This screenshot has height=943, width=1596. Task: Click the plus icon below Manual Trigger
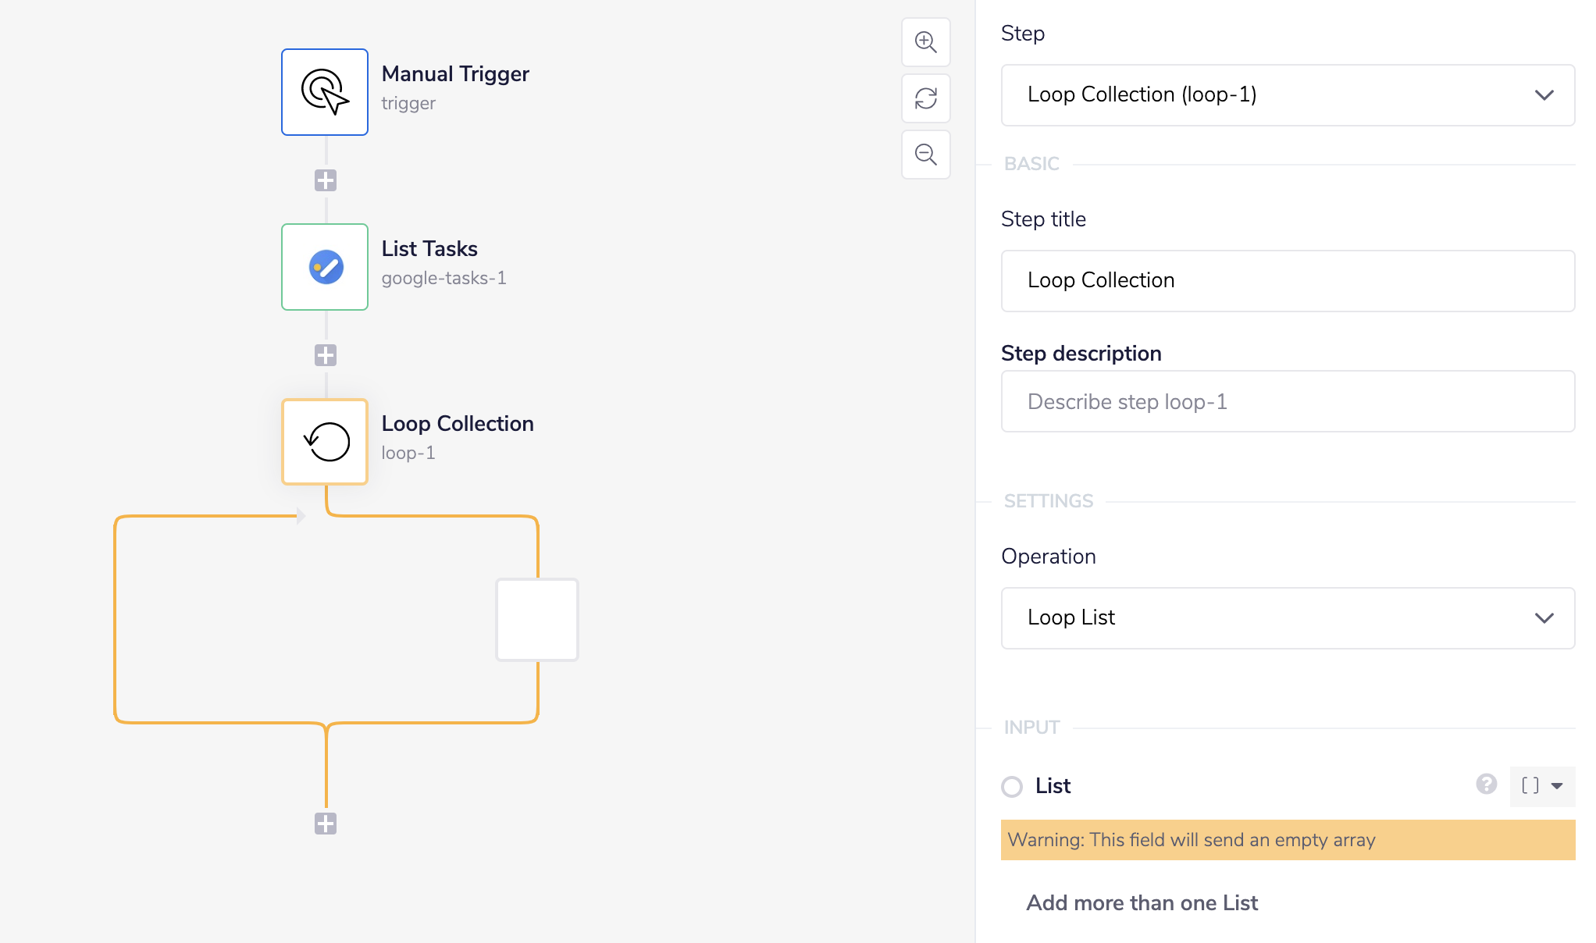coord(324,180)
